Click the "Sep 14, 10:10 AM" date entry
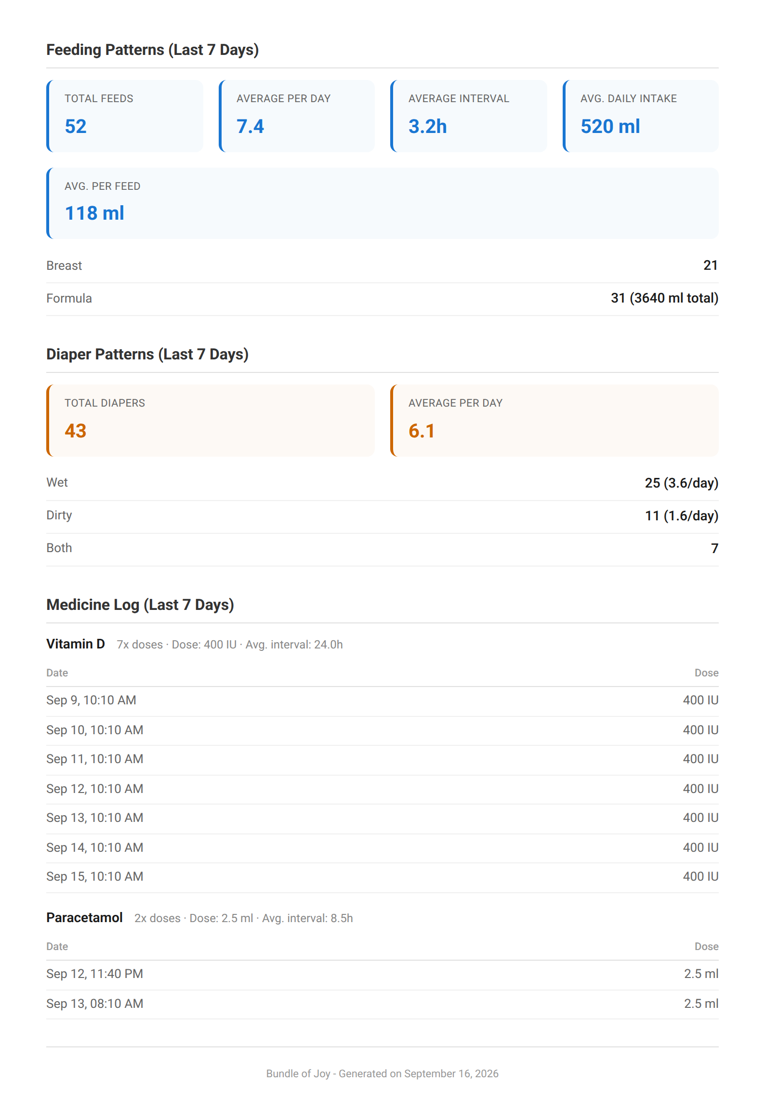This screenshot has height=1110, width=765. (x=95, y=848)
